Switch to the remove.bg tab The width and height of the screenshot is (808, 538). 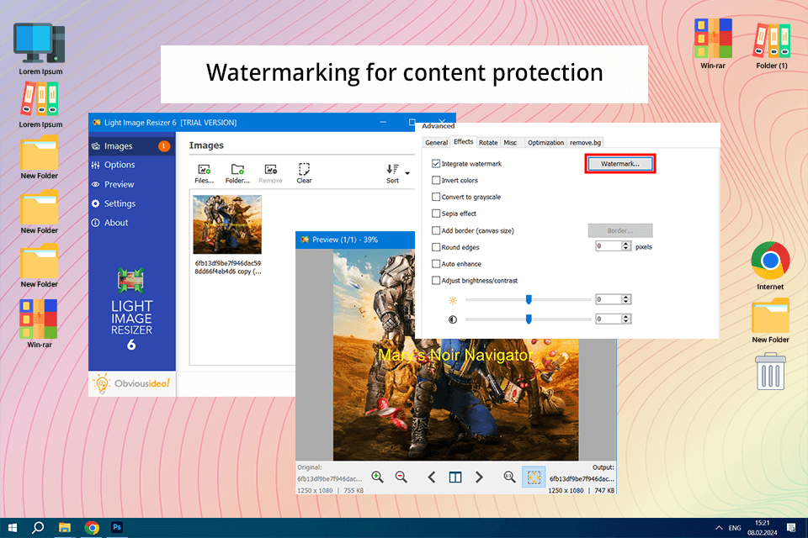[586, 143]
